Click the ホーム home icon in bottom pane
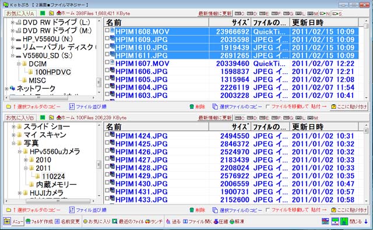The image size is (373, 230). (x=59, y=117)
